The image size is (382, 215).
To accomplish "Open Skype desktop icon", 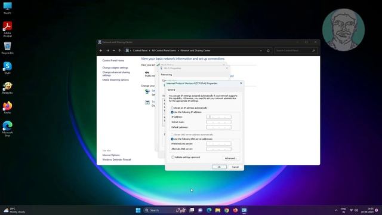I will (7, 67).
